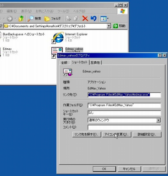
Task: Click the Windows flag logo in Explorer
Action: [122, 11]
